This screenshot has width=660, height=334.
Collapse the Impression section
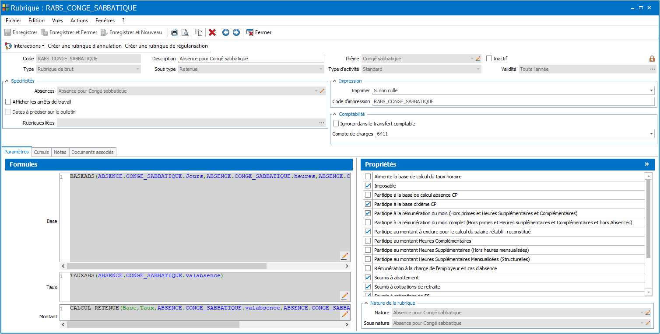click(x=334, y=81)
